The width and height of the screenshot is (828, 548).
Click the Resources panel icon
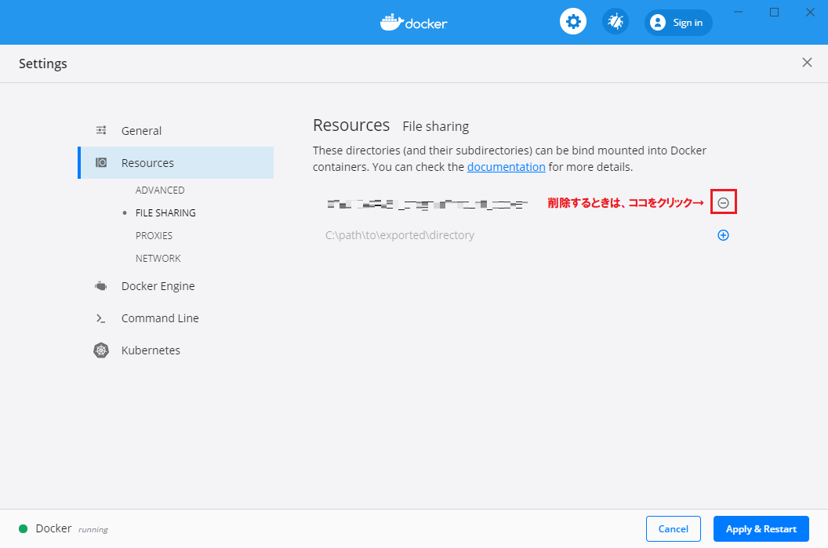[101, 162]
